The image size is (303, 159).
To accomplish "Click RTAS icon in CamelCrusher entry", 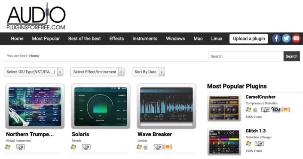I will click(276, 110).
